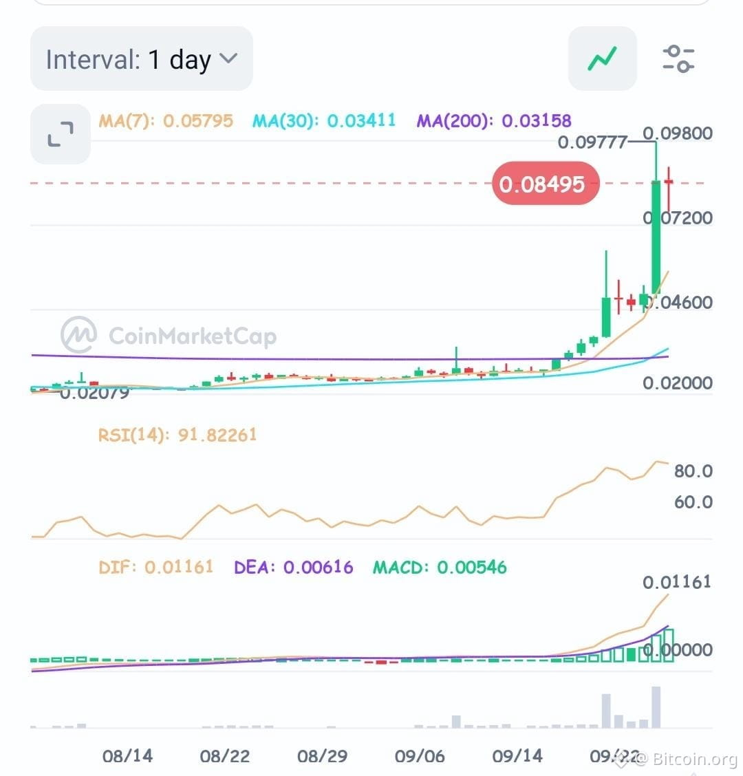Open the Interval 1 day dropdown
743x776 pixels.
pos(142,59)
